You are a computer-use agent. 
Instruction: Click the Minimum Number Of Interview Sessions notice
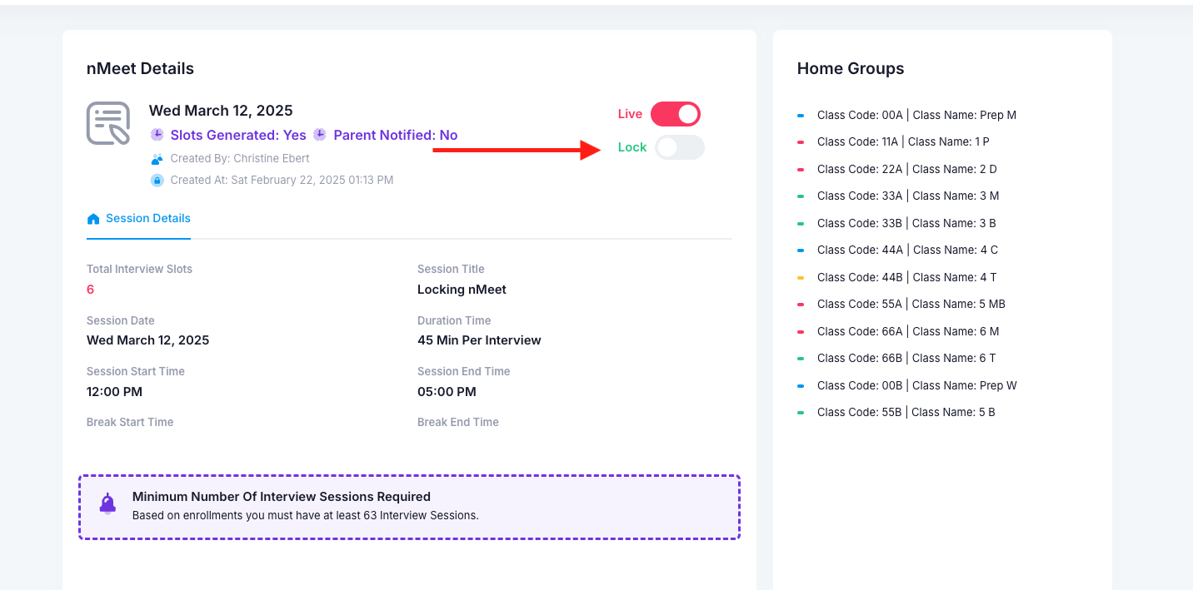(409, 507)
